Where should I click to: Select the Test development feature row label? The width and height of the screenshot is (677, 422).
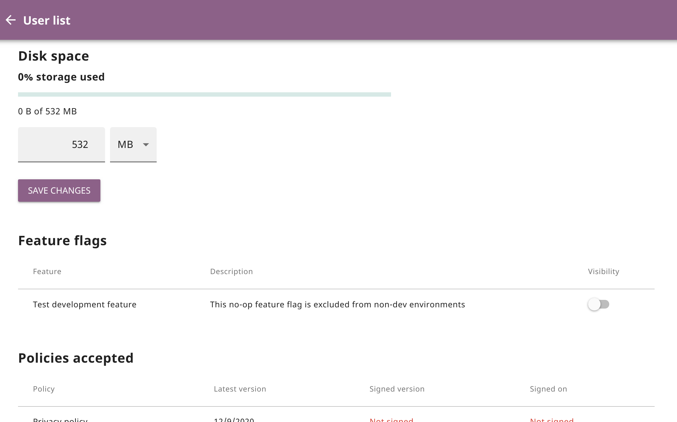pyautogui.click(x=85, y=305)
